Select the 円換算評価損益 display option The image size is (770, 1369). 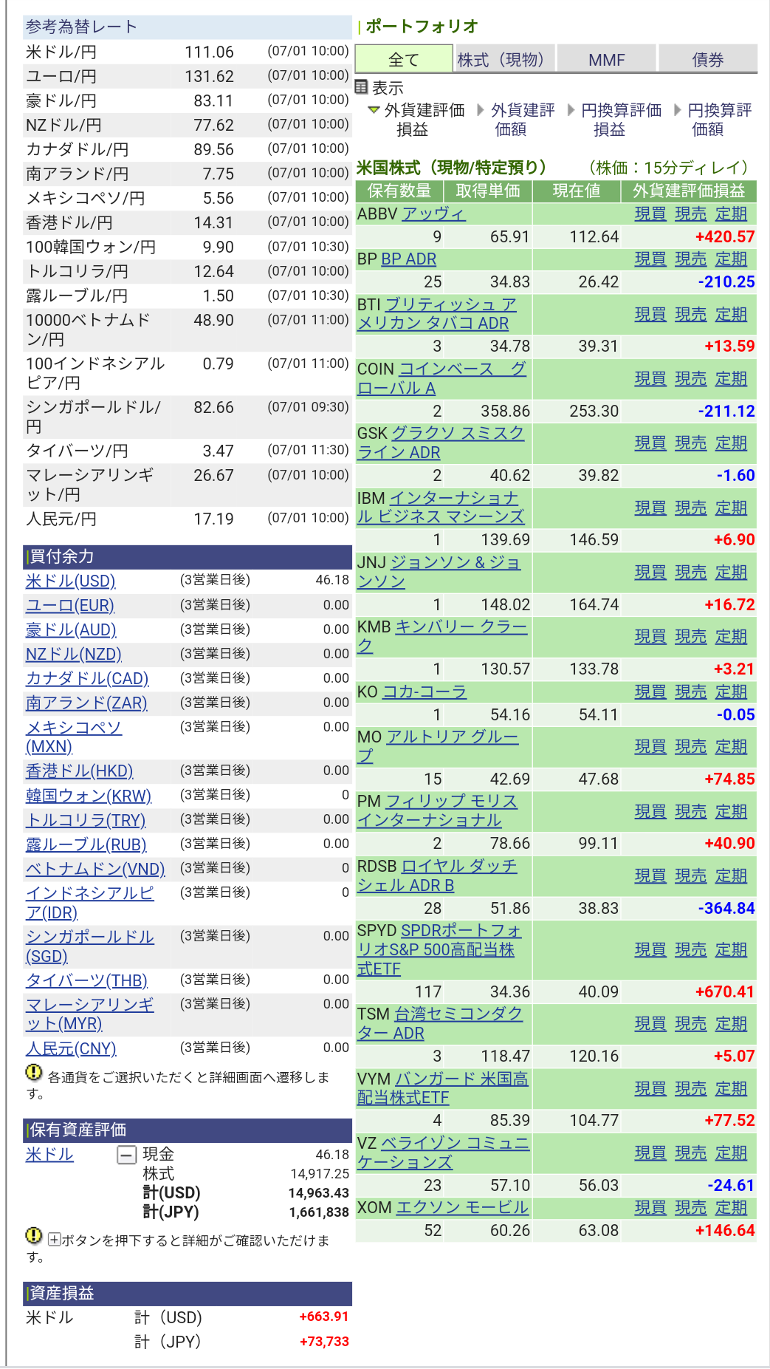point(621,120)
